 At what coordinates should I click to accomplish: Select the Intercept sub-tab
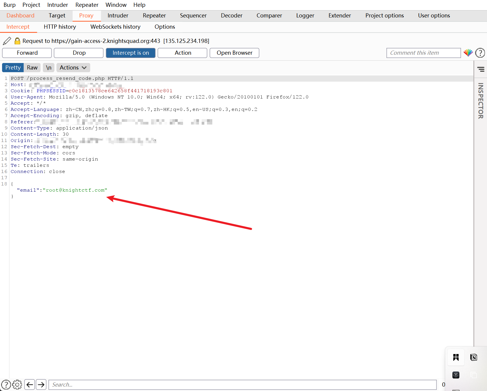coord(18,27)
